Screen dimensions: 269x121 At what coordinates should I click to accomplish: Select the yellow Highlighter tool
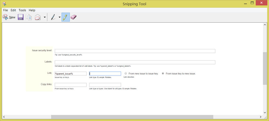(65, 17)
